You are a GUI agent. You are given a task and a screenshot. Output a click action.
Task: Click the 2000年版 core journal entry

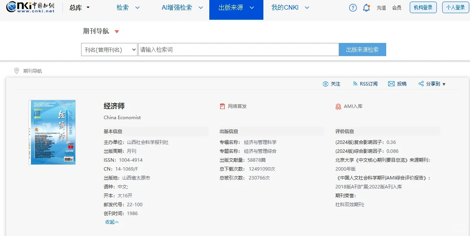click(x=345, y=169)
